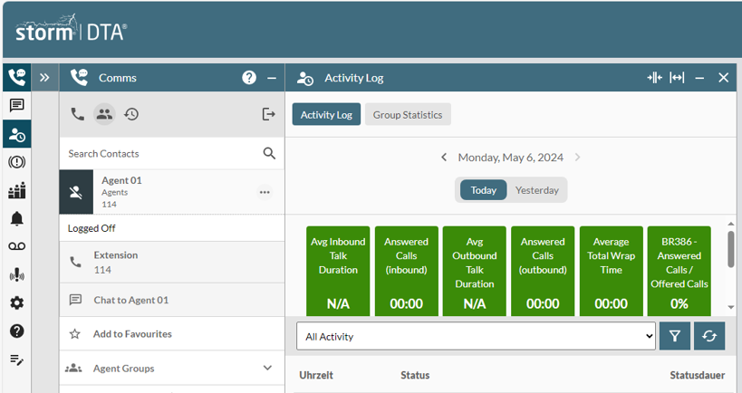The width and height of the screenshot is (742, 393).
Task: Click the notifications bell icon
Action: point(16,218)
